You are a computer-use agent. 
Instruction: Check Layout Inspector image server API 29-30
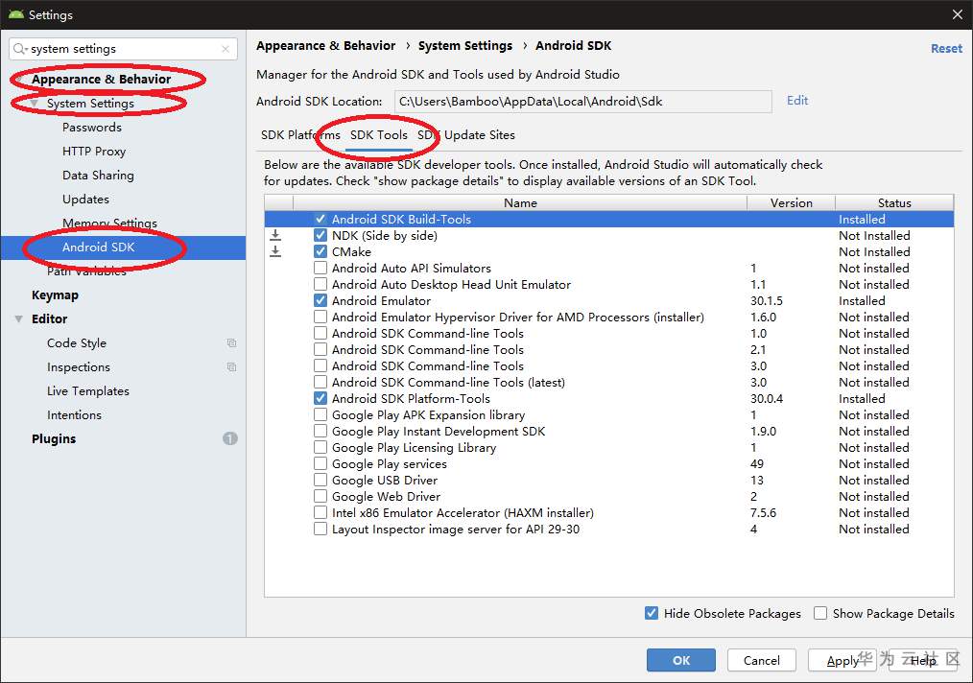[320, 530]
